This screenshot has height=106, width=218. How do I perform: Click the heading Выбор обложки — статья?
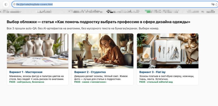(99, 22)
